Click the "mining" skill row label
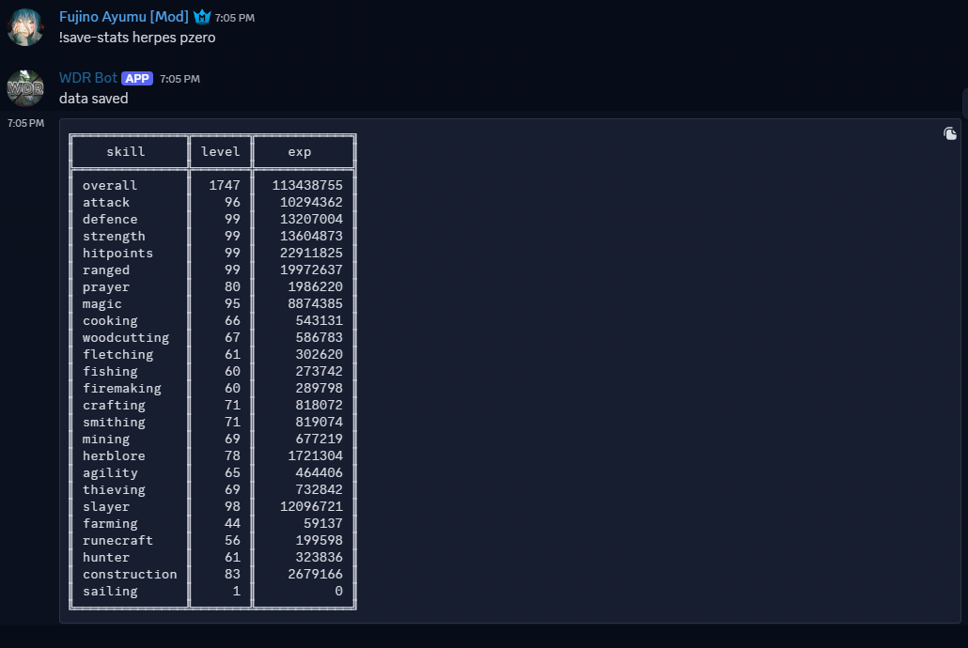Viewport: 968px width, 648px height. (106, 439)
